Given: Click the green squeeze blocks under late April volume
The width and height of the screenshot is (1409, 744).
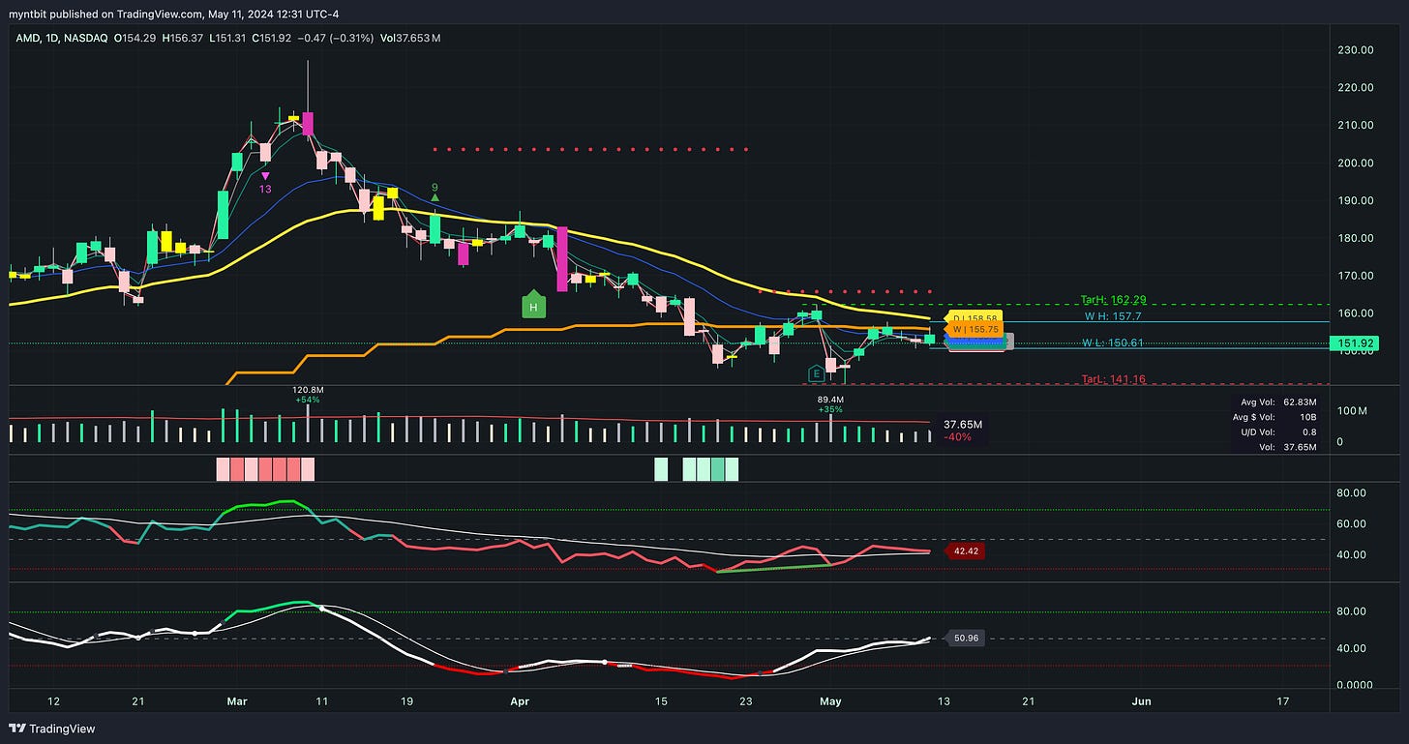Looking at the screenshot, I should coord(697,469).
